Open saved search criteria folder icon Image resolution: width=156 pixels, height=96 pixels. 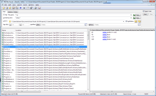(x=10, y=8)
